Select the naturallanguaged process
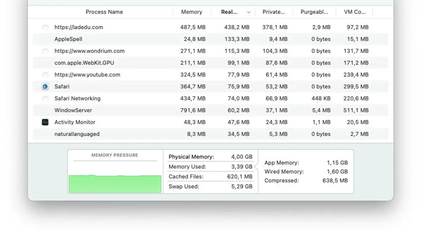Image resolution: width=421 pixels, height=237 pixels. point(77,134)
